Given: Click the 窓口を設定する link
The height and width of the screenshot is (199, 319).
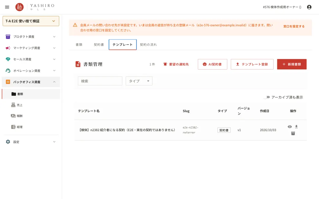Looking at the screenshot, I should coord(294,26).
